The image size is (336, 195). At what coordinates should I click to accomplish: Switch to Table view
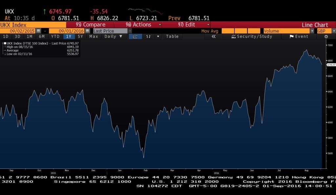click(172, 36)
